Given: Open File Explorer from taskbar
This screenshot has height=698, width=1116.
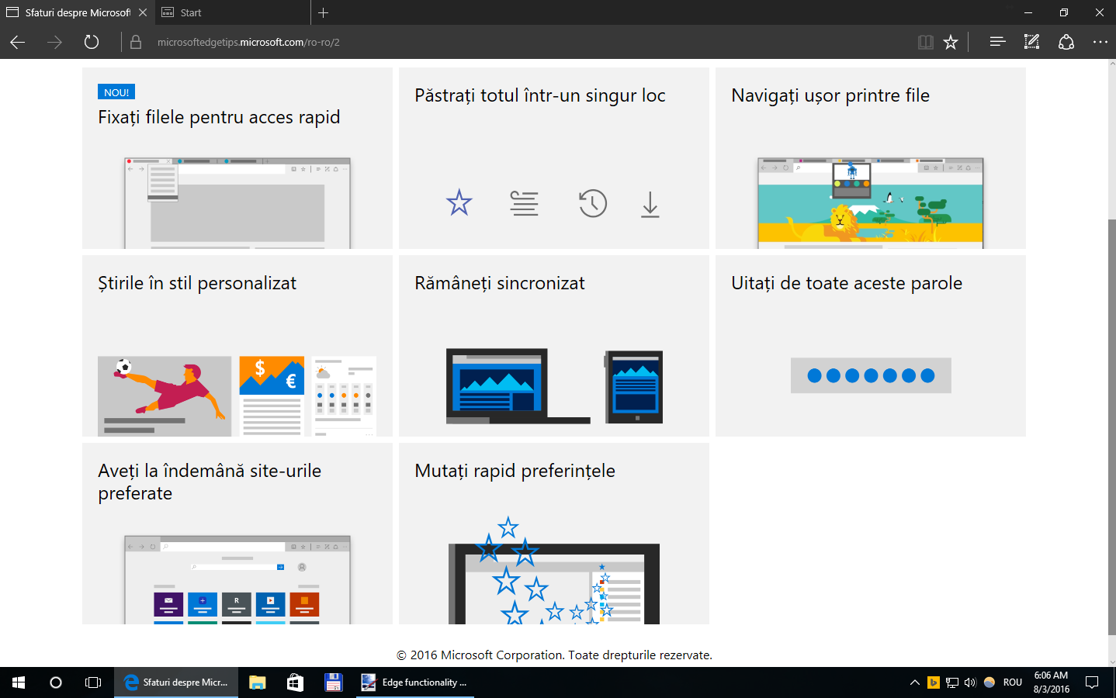Looking at the screenshot, I should click(x=258, y=682).
